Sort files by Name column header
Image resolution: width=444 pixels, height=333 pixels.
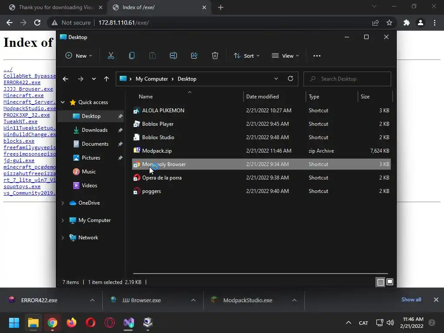pyautogui.click(x=187, y=97)
